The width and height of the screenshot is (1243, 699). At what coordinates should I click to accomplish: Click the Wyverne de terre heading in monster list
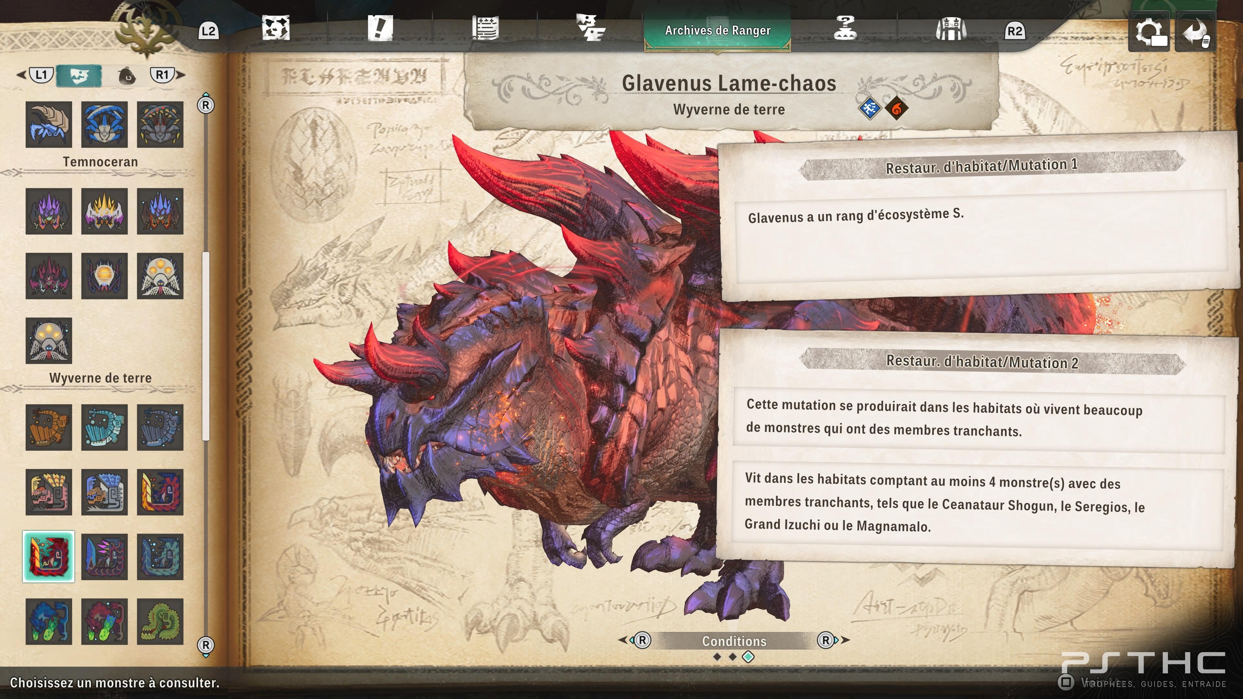pyautogui.click(x=100, y=378)
